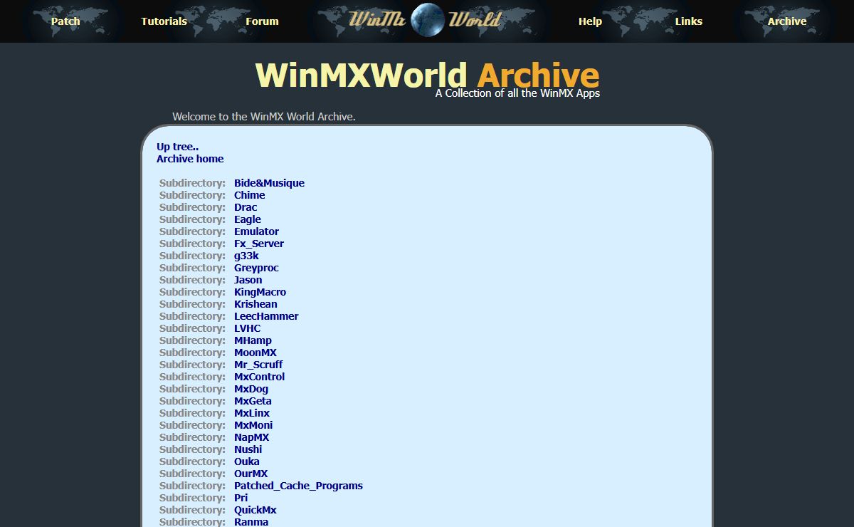Open the Greyproc subdirectory
This screenshot has width=854, height=527.
click(x=256, y=268)
